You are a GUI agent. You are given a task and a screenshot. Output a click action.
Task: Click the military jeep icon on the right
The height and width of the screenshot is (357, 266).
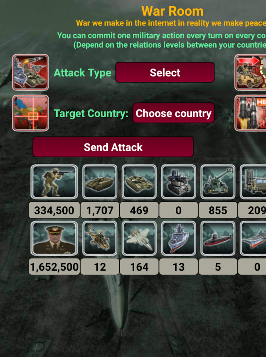pyautogui.click(x=251, y=72)
